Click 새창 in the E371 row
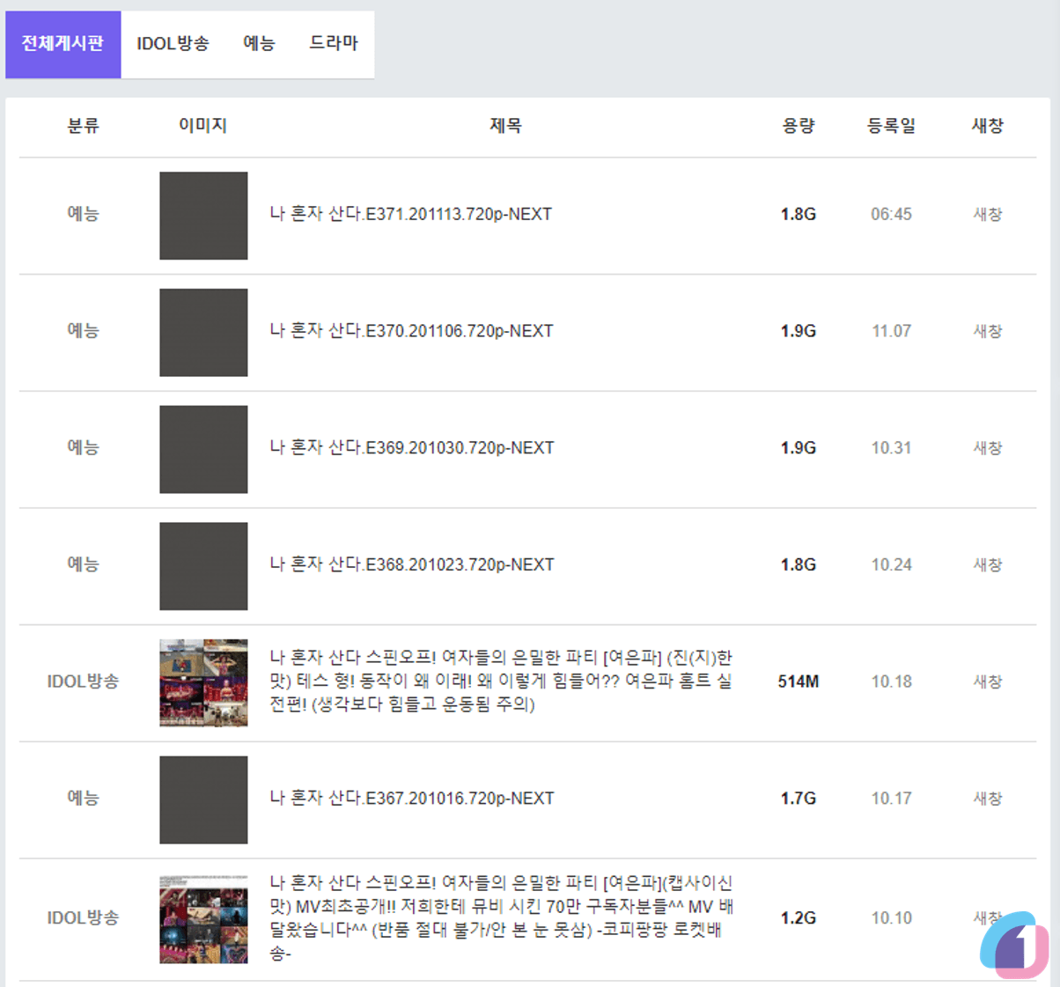Viewport: 1060px width, 987px height. coord(988,214)
